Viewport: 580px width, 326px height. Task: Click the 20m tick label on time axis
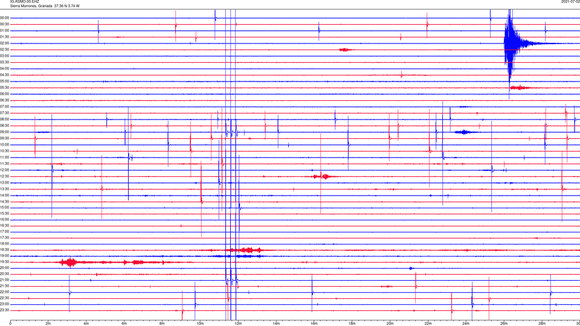(x=390, y=324)
